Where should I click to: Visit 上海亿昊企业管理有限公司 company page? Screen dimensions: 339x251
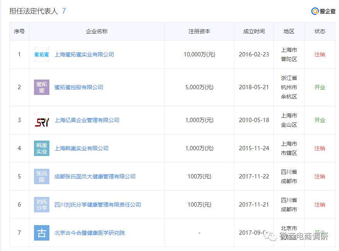click(87, 120)
